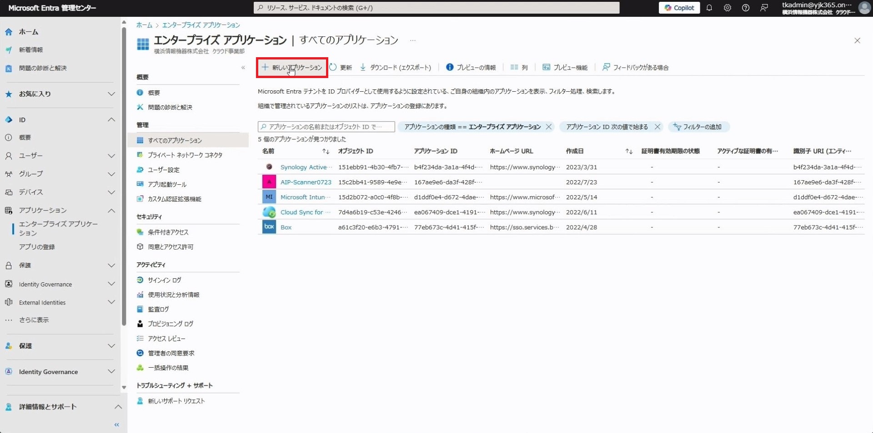Expand the ユーザー menu
873x433 pixels.
coord(111,156)
